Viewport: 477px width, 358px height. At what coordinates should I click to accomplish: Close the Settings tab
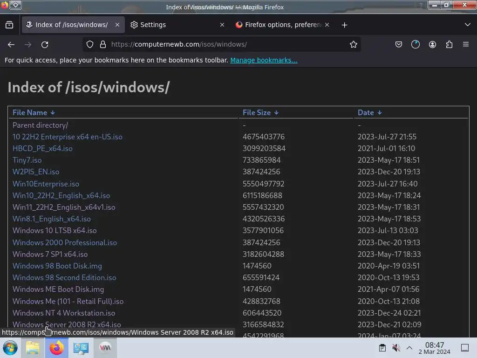point(222,25)
